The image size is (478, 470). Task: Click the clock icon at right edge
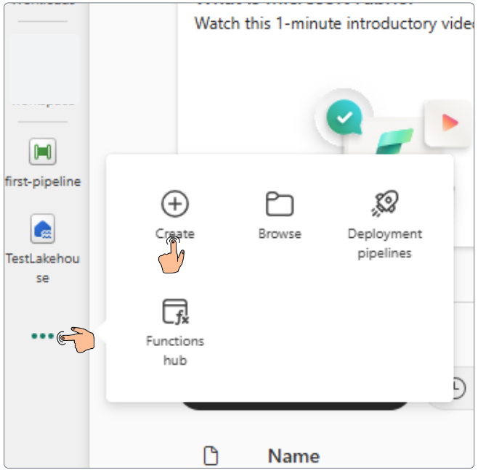coord(455,389)
